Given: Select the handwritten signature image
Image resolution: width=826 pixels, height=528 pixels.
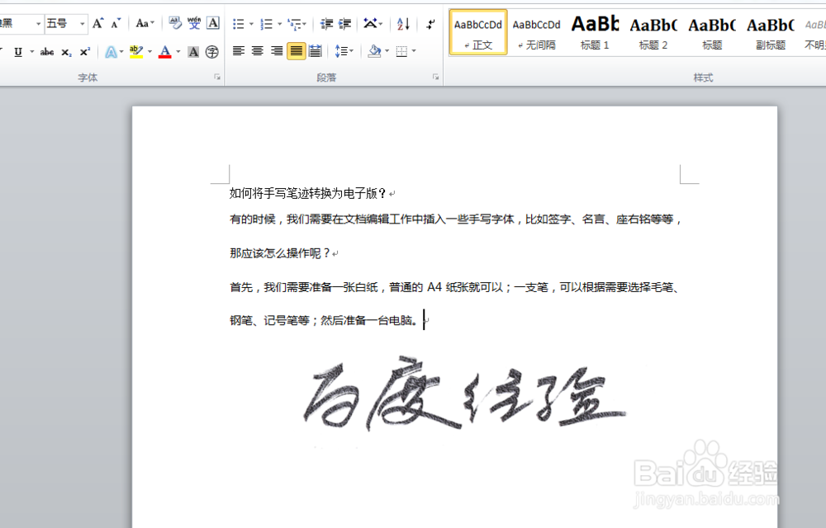Looking at the screenshot, I should click(464, 394).
